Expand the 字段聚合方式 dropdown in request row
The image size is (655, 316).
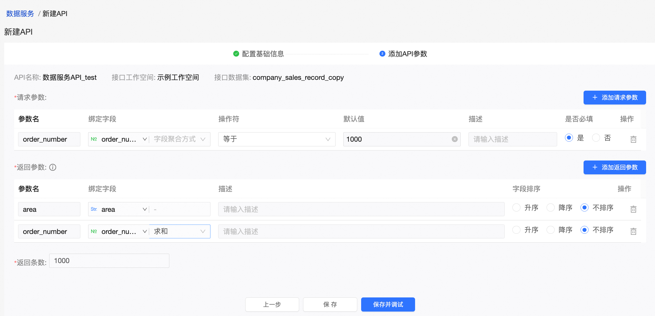click(x=180, y=139)
